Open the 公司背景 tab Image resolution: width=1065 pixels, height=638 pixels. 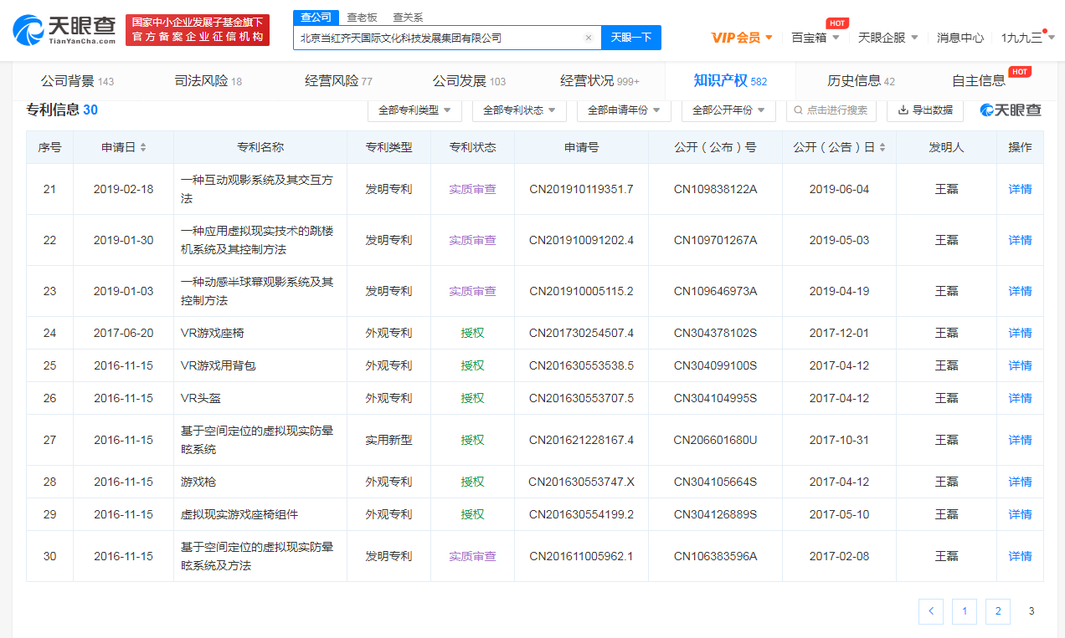(77, 81)
